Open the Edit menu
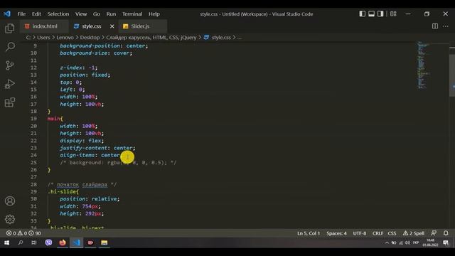 pyautogui.click(x=36, y=14)
